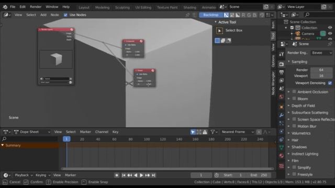Expand the Summary row in dope sheet
Screen dimensions: 335x188
[x=3, y=145]
